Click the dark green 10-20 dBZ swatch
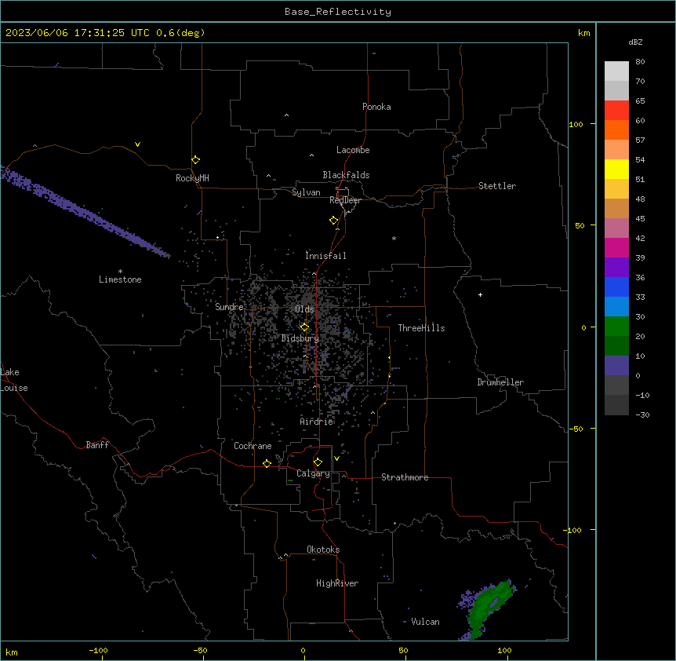 tap(616, 346)
